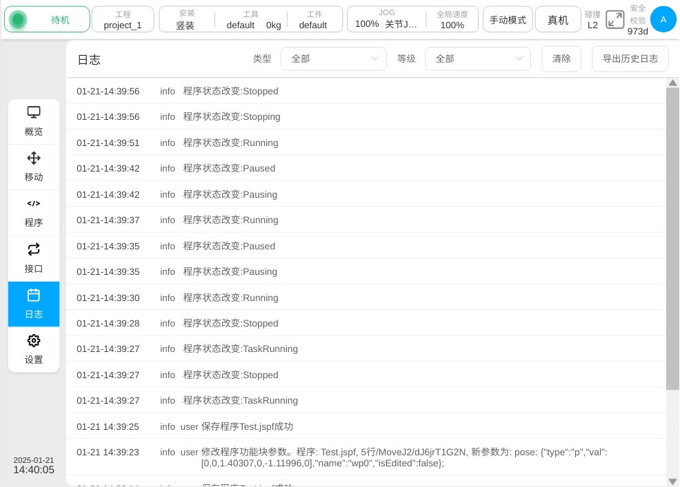
Task: Open the Settings (设置) gear icon
Action: coord(34,341)
